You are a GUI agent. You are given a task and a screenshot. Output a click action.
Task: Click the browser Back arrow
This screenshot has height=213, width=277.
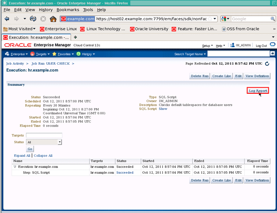click(7, 19)
